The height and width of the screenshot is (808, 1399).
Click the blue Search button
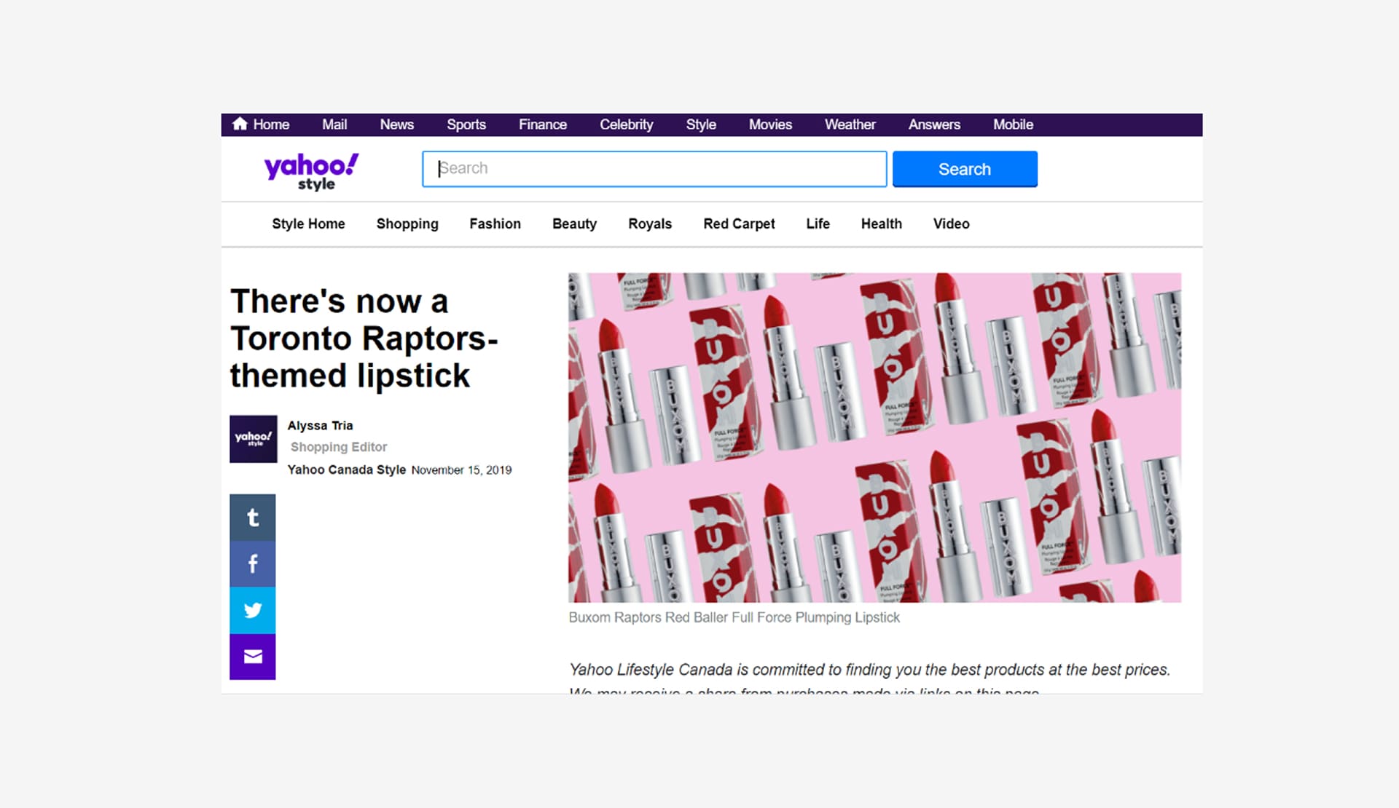click(x=965, y=169)
